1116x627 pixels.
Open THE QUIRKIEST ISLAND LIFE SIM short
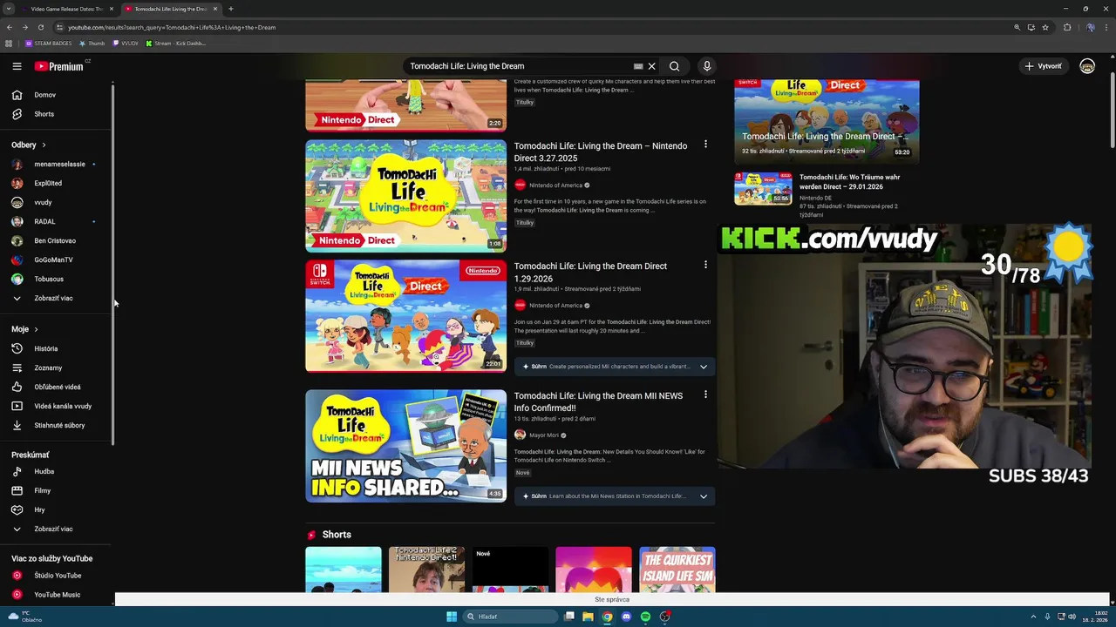pyautogui.click(x=677, y=570)
